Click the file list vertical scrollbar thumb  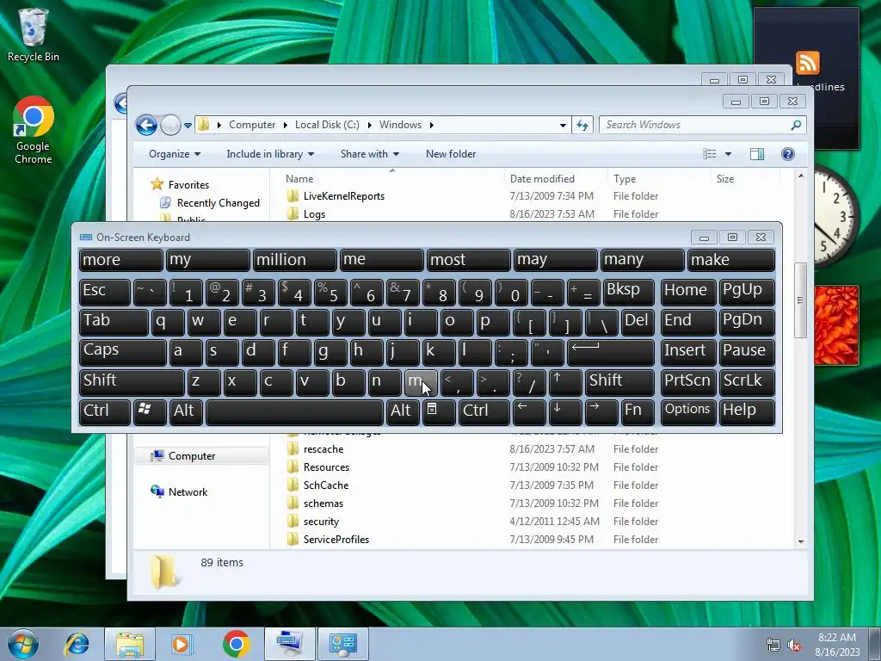[800, 300]
